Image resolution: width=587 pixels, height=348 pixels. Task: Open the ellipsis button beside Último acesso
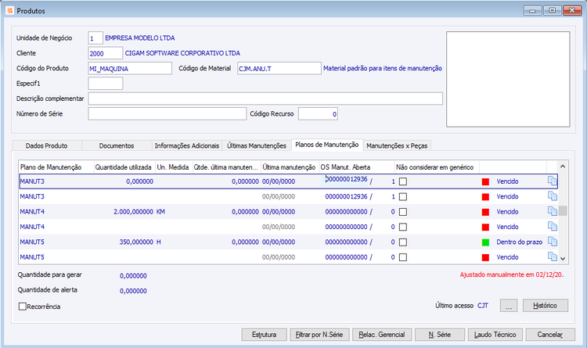tap(509, 305)
